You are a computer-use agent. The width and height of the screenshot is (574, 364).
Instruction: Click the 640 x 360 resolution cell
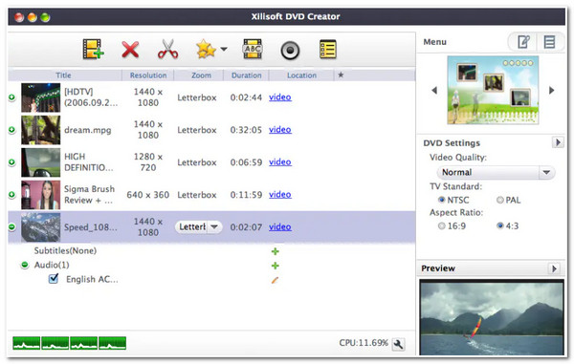click(148, 195)
